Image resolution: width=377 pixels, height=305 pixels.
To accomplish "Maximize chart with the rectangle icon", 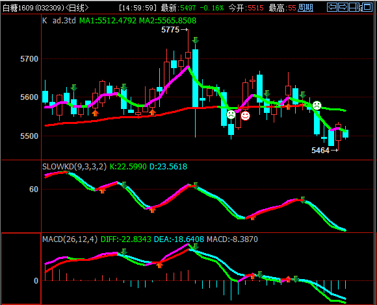I will pos(367,7).
